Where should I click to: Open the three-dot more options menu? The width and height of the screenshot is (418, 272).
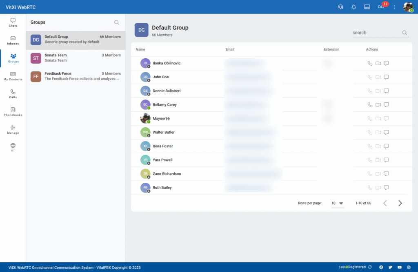[x=395, y=7]
